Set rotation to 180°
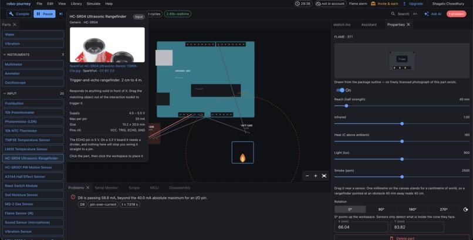Screen dimensions: 473x240 [x=413, y=209]
